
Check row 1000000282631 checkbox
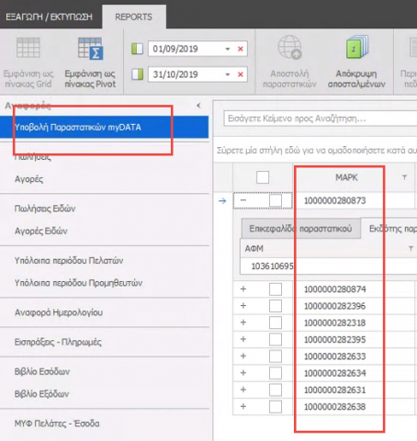tap(276, 390)
